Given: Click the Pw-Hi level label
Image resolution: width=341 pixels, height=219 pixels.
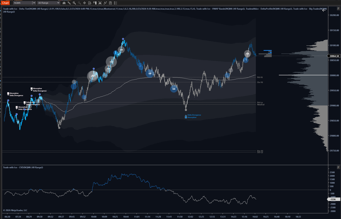Looking at the screenshot, I should click(x=260, y=151).
